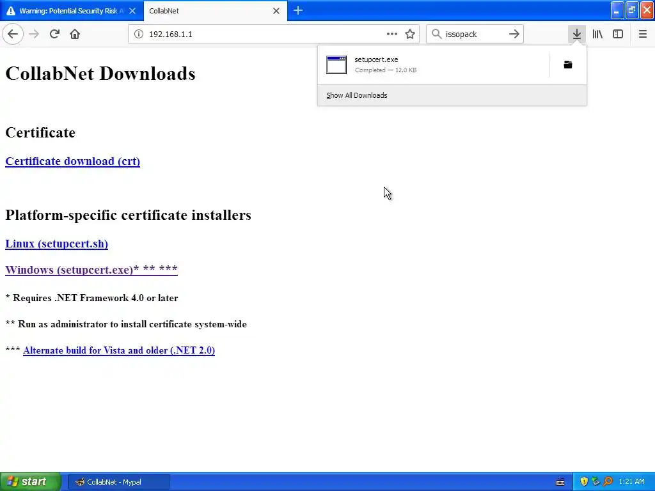Submit the issopack search with arrow
655x491 pixels.
tap(514, 34)
